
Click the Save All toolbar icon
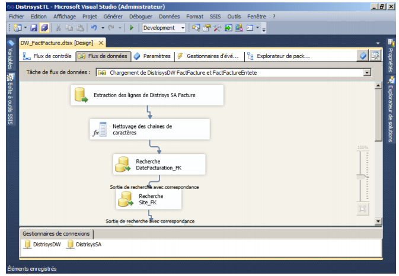(x=44, y=28)
